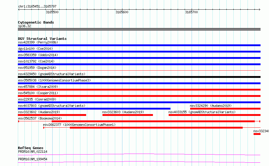
Task: Click the blue bar under nsv4037803
Action: 94,109
